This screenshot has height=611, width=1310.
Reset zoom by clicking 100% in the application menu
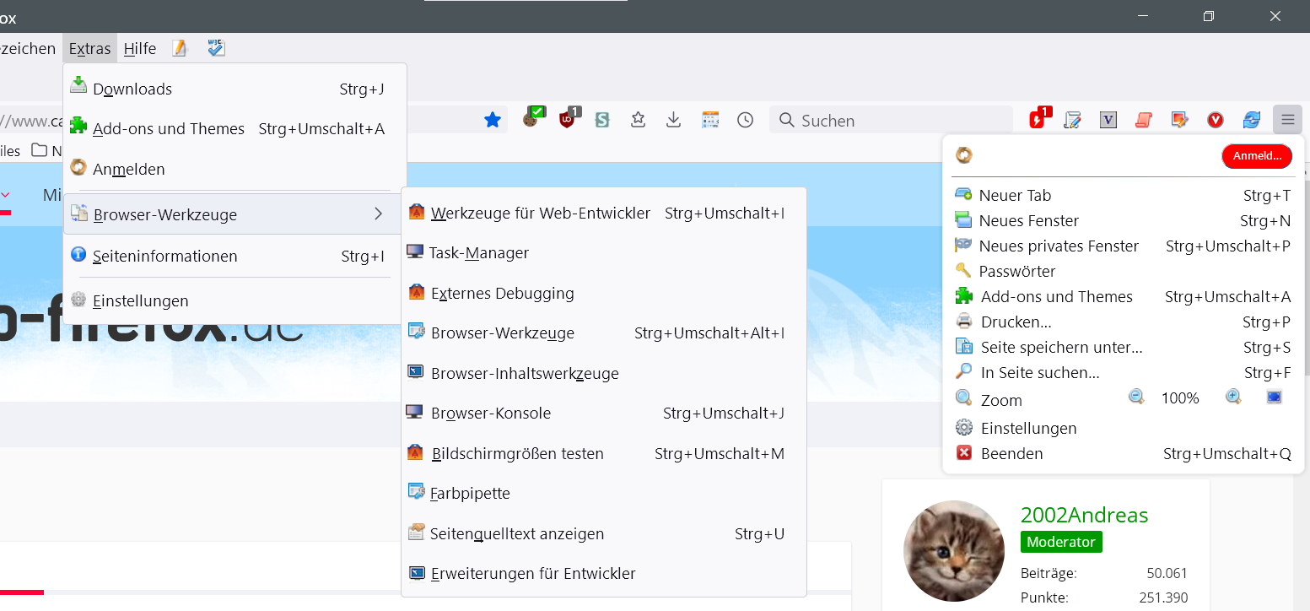click(1180, 398)
